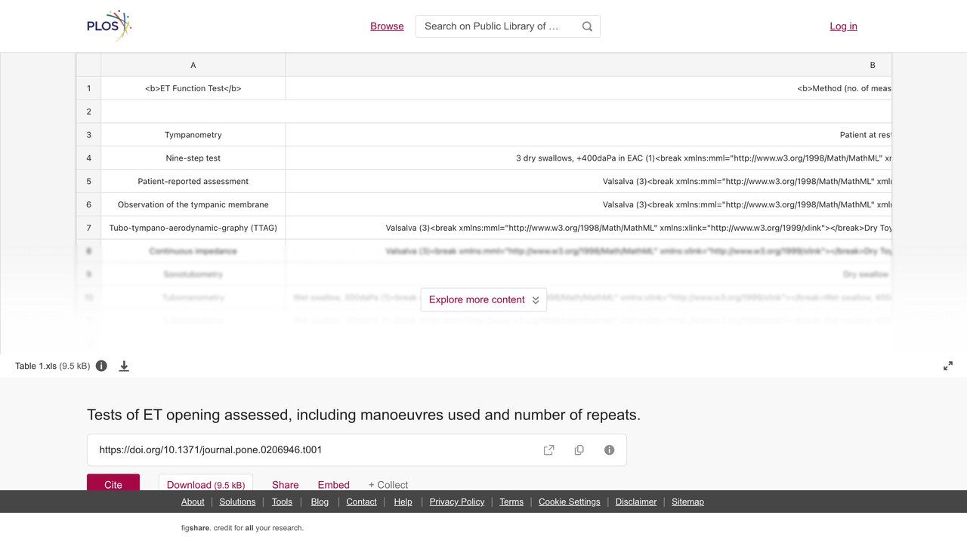967x543 pixels.
Task: Click + Collect
Action: click(388, 485)
